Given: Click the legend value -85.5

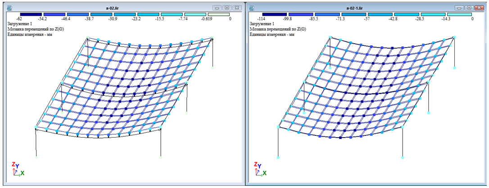Looking at the screenshot, I should (314, 19).
